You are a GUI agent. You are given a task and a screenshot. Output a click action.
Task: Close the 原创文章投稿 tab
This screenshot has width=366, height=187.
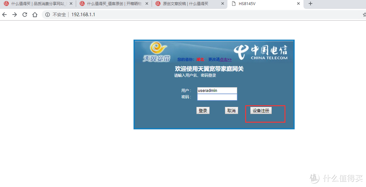coord(222,3)
